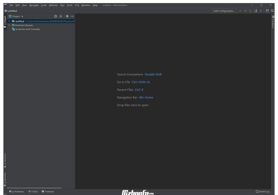Click the Event Log balloon icon

[x=257, y=192]
